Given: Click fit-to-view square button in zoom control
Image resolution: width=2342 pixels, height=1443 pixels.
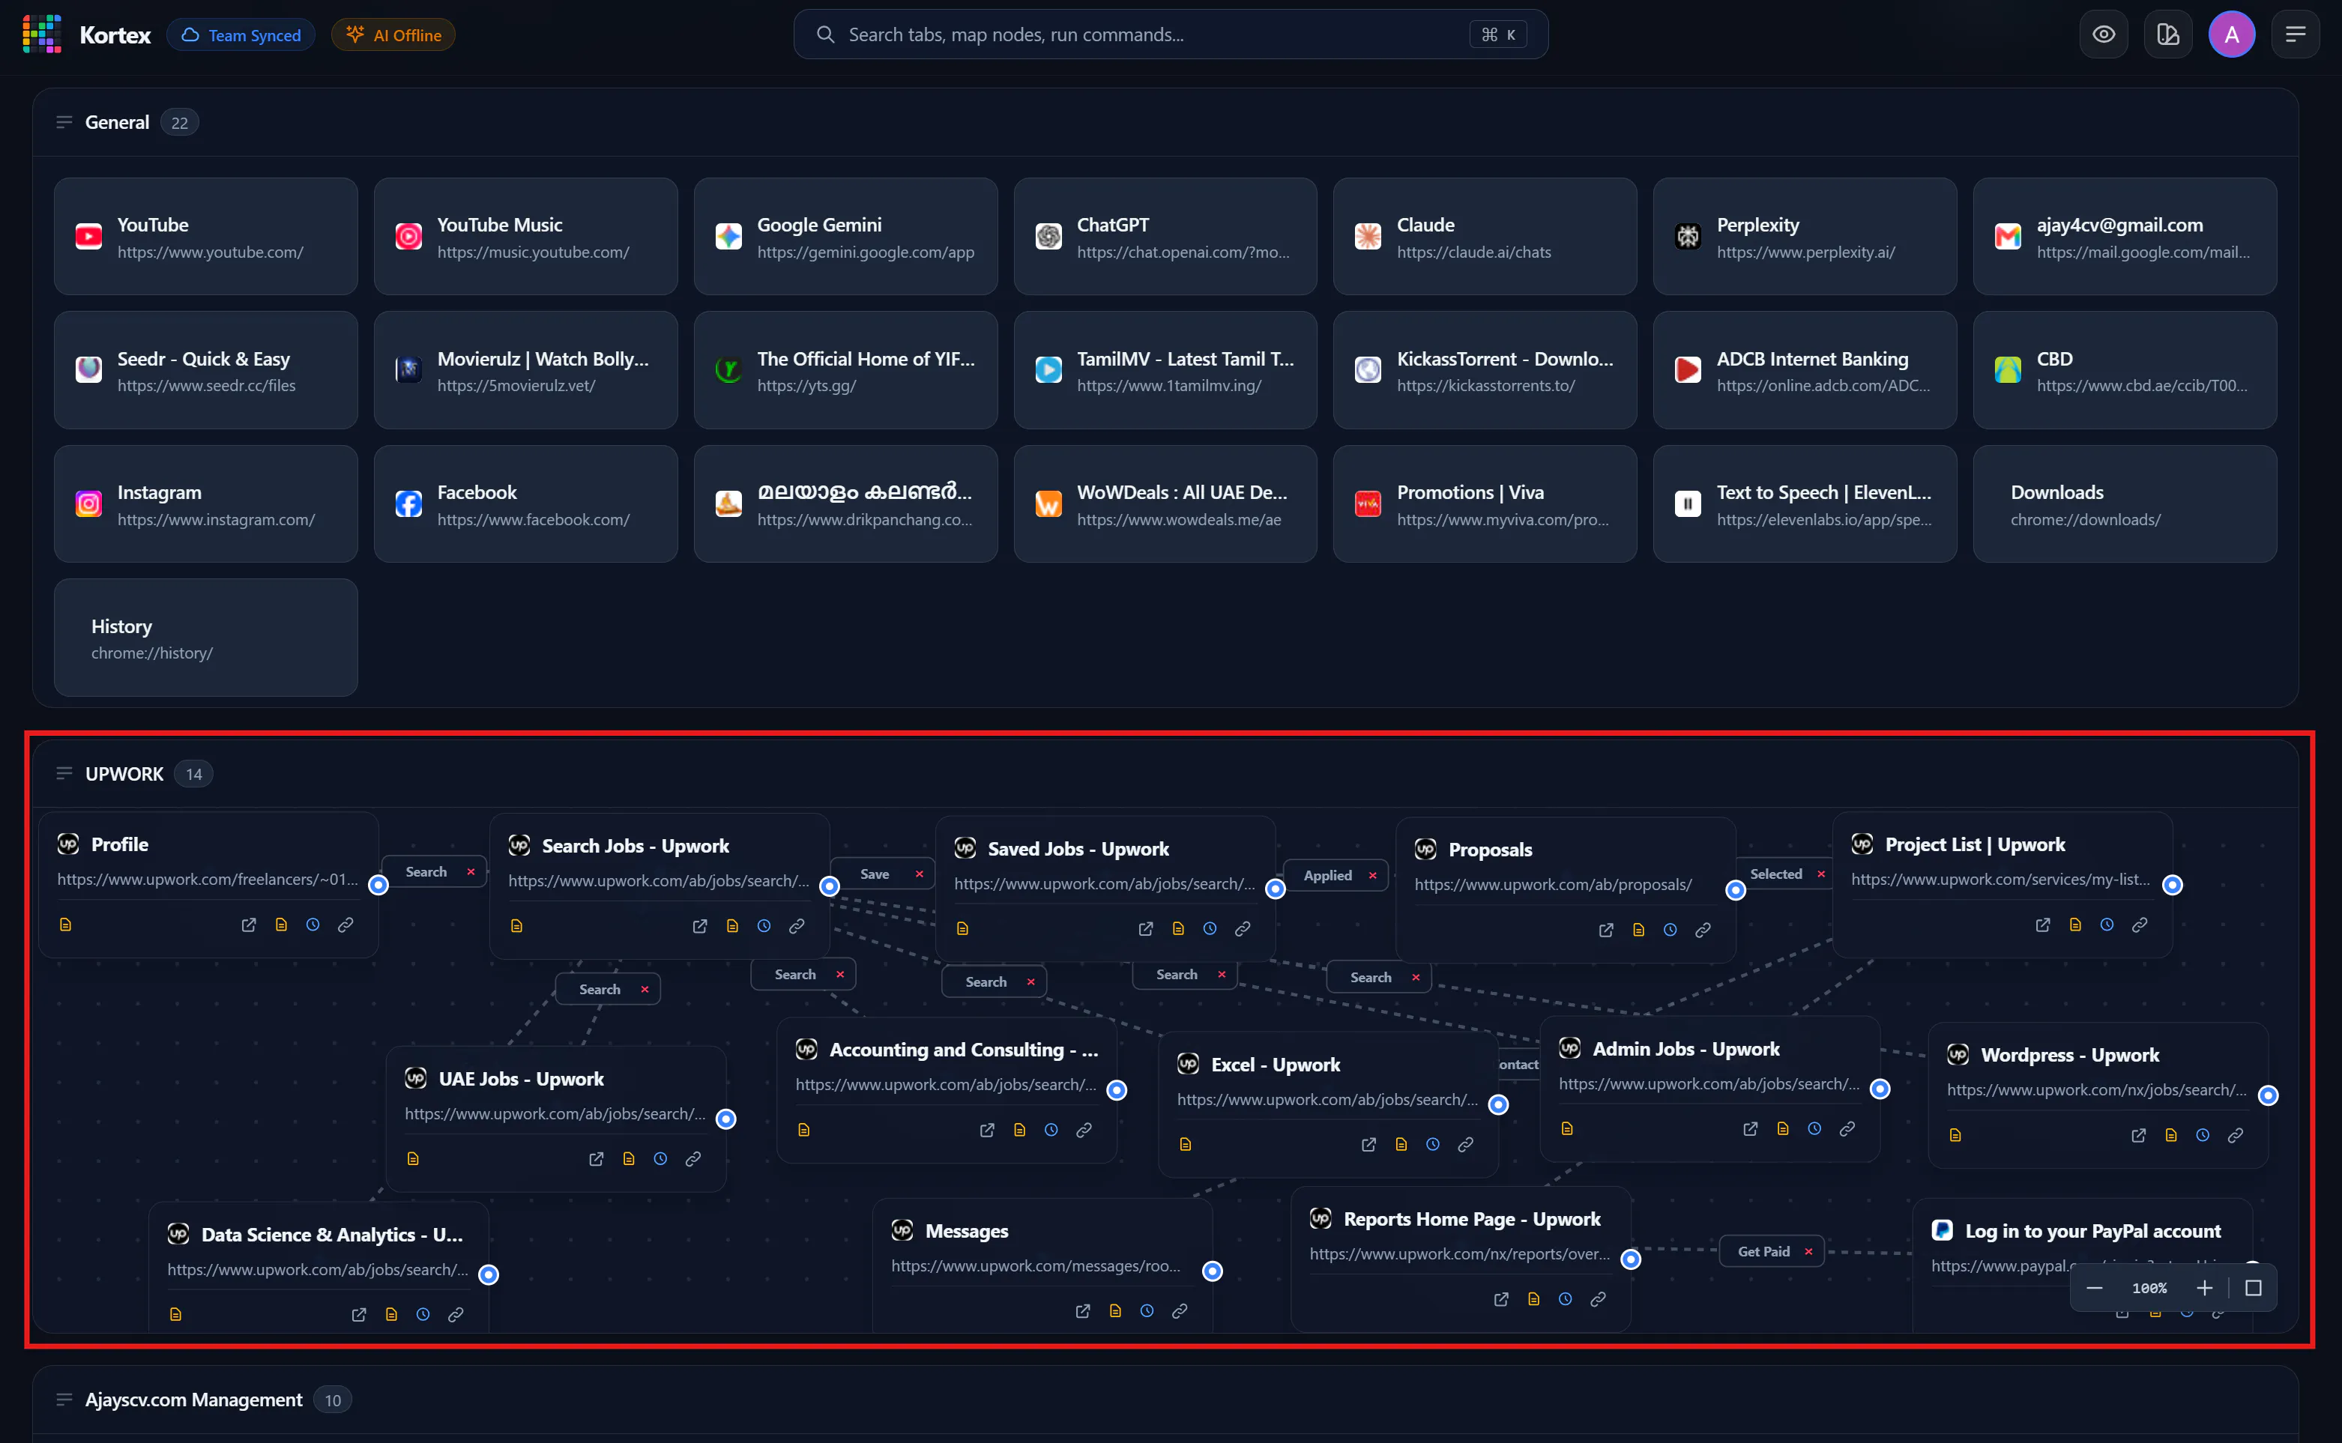Looking at the screenshot, I should 2254,1287.
